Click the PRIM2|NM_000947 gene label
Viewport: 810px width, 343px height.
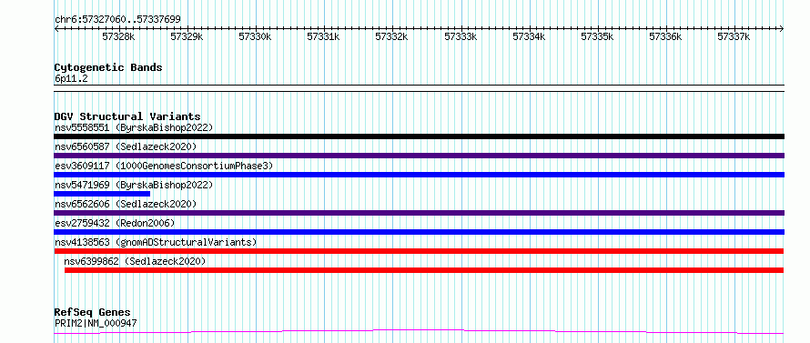coord(96,323)
